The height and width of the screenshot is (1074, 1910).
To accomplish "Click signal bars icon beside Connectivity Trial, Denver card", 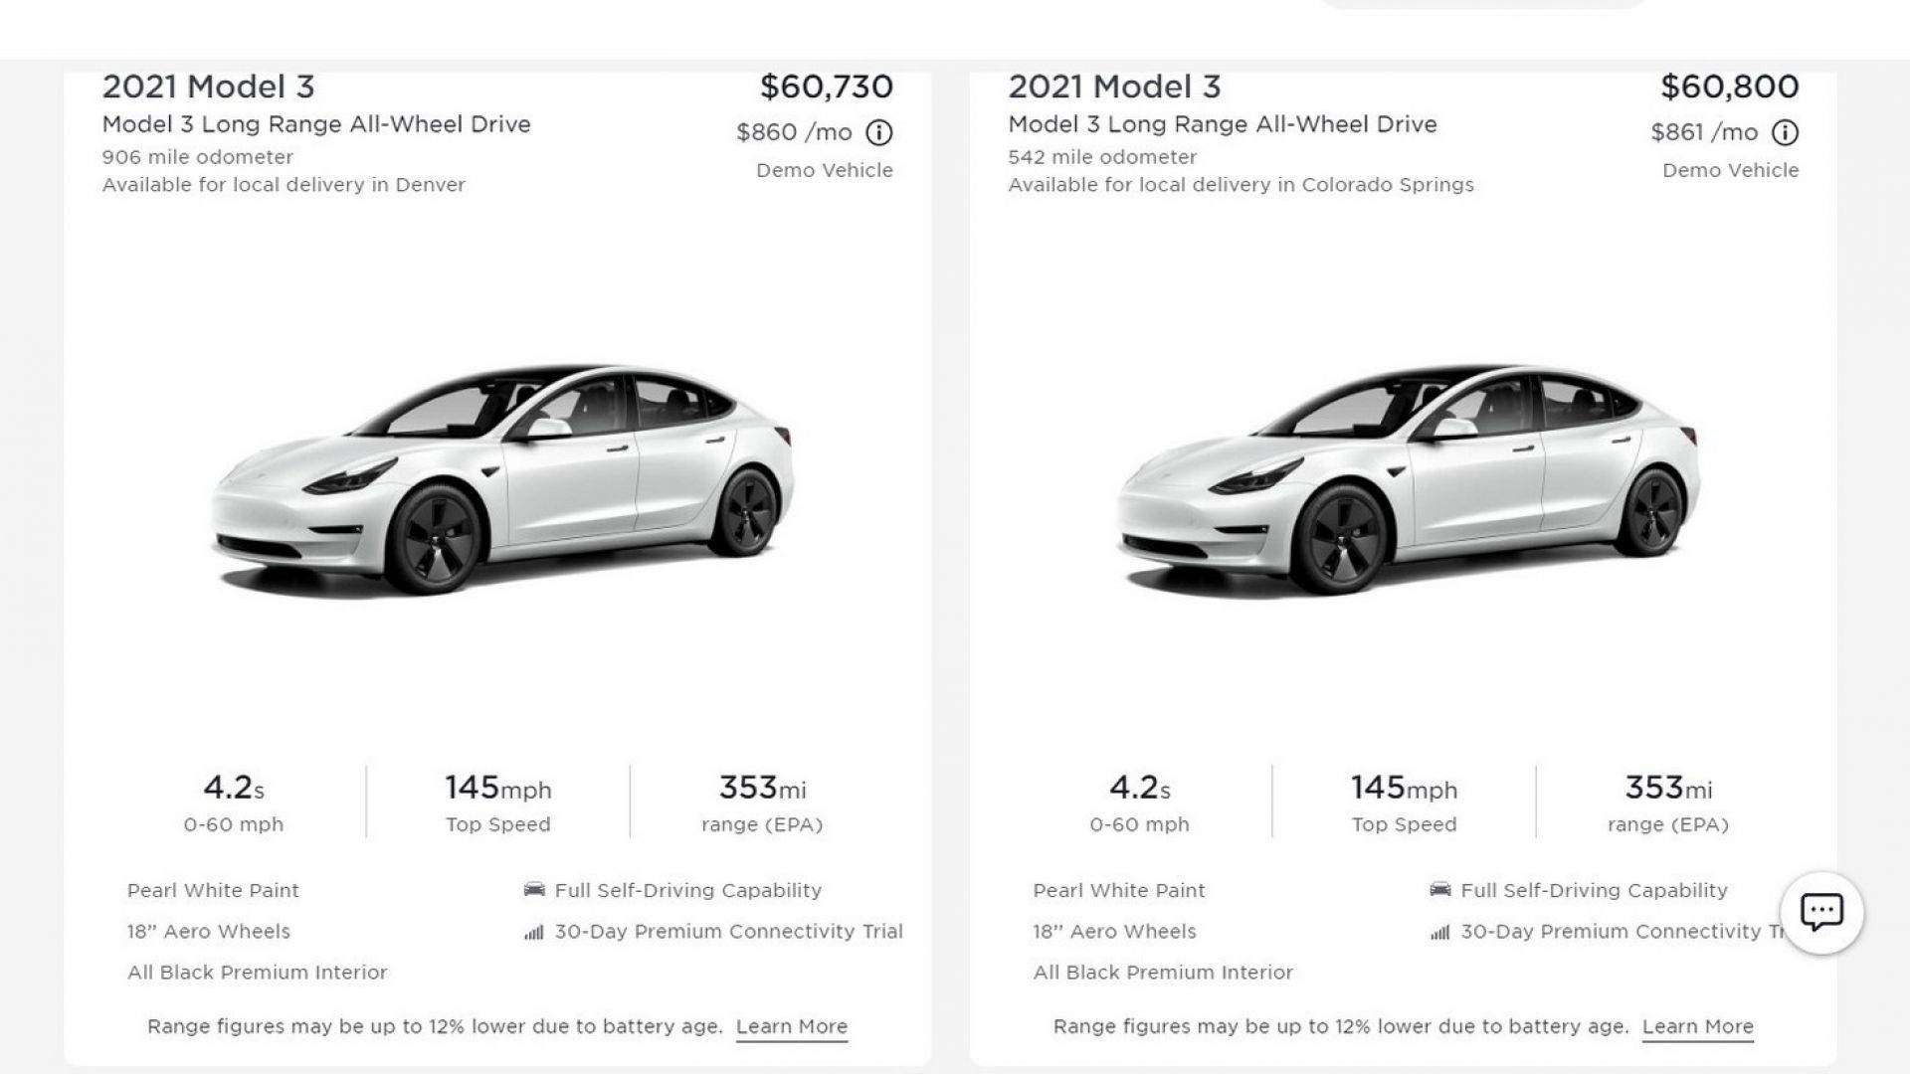I will [534, 933].
